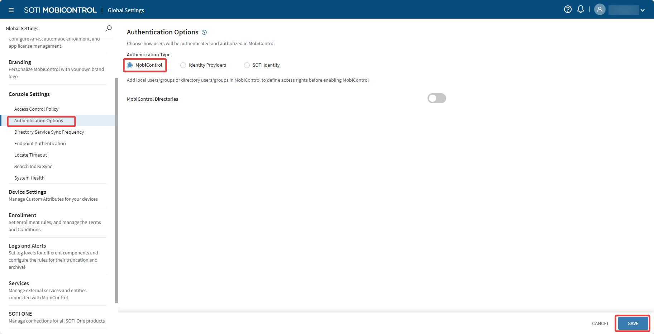Switch to Directory Service Sync Frequency

coord(49,132)
